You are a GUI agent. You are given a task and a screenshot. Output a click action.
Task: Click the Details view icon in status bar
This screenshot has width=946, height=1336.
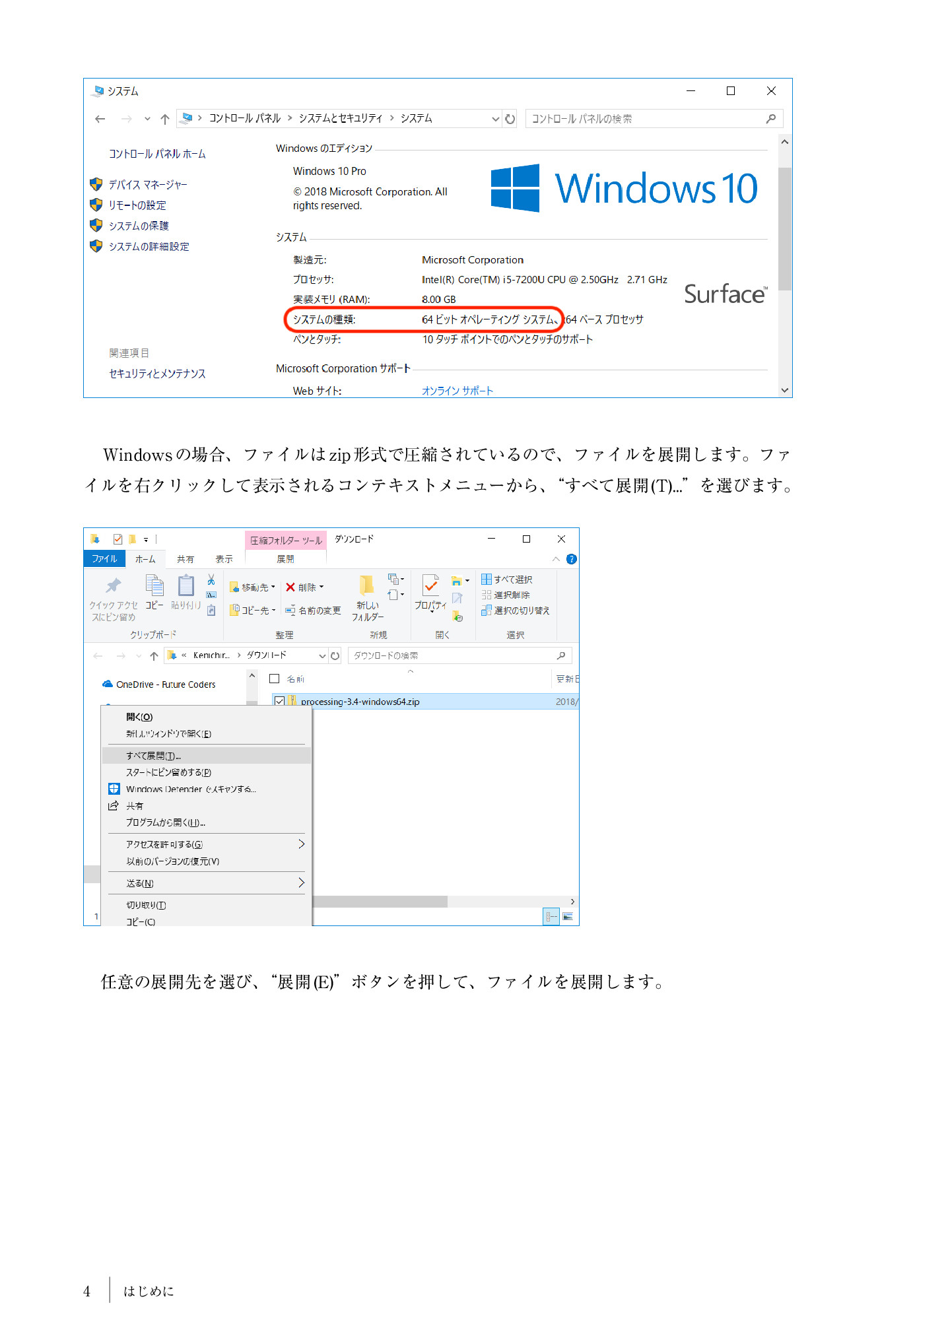(551, 916)
